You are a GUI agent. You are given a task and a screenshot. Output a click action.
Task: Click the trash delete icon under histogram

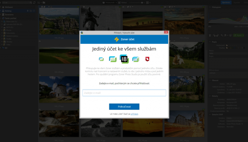(210, 35)
